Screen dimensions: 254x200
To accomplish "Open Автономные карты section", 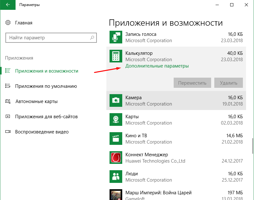I will (37, 101).
